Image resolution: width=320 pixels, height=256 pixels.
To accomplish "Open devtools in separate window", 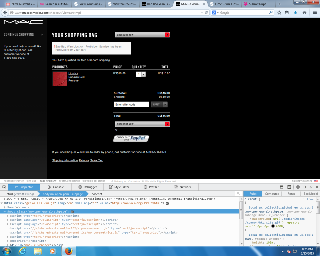I will (x=311, y=187).
